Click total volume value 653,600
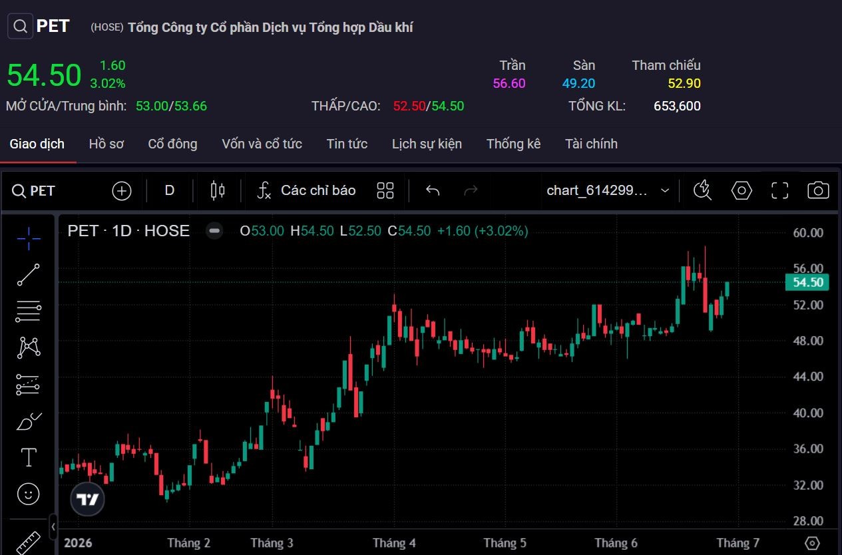Screen dimensions: 842x555 [677, 106]
